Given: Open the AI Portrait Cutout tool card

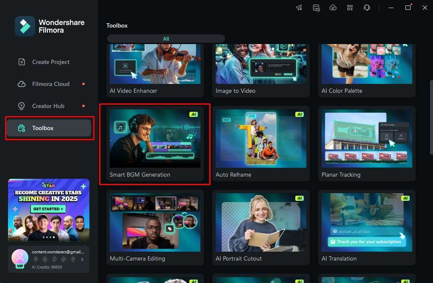Looking at the screenshot, I should pos(261,228).
